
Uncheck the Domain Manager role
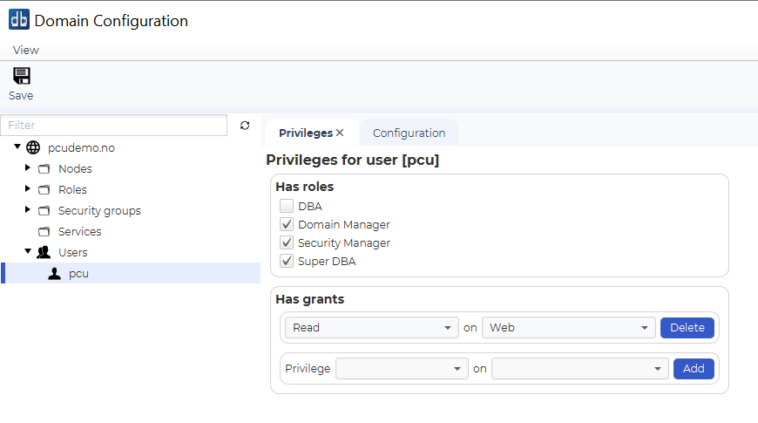click(x=287, y=224)
